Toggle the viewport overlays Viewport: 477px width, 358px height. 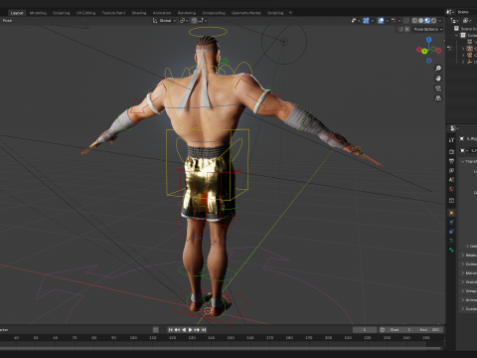pyautogui.click(x=381, y=21)
